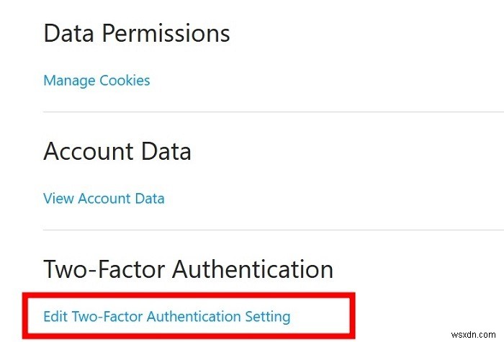This screenshot has height=342, width=504.
Task: Click the word Setting in the two-factor link
Action: (266, 316)
